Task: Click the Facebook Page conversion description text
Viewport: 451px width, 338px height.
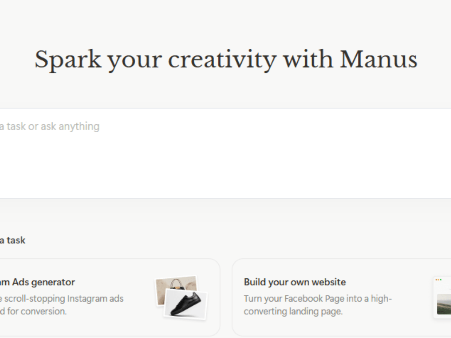Action: click(x=319, y=305)
